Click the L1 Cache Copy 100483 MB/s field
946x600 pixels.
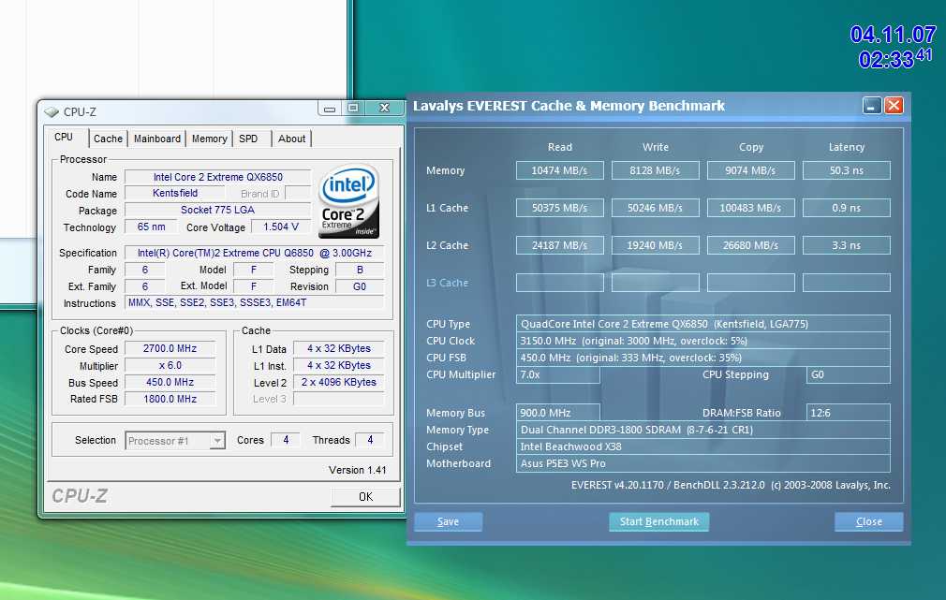pyautogui.click(x=750, y=208)
